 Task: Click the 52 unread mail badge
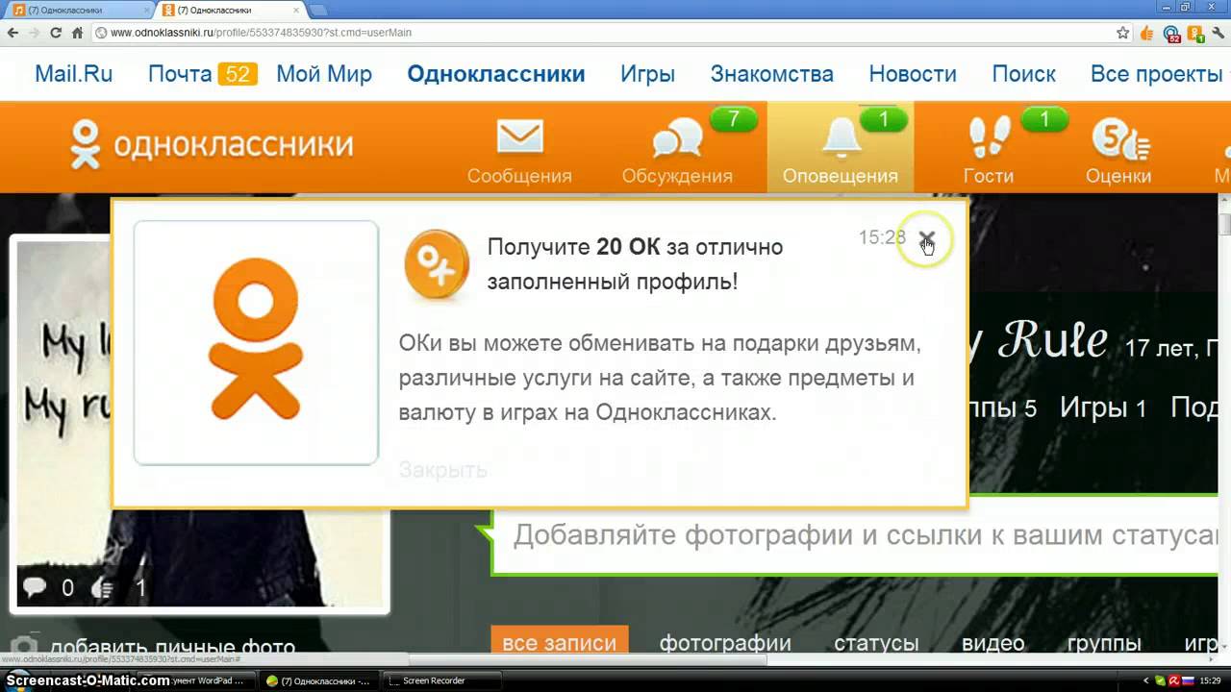(x=237, y=74)
